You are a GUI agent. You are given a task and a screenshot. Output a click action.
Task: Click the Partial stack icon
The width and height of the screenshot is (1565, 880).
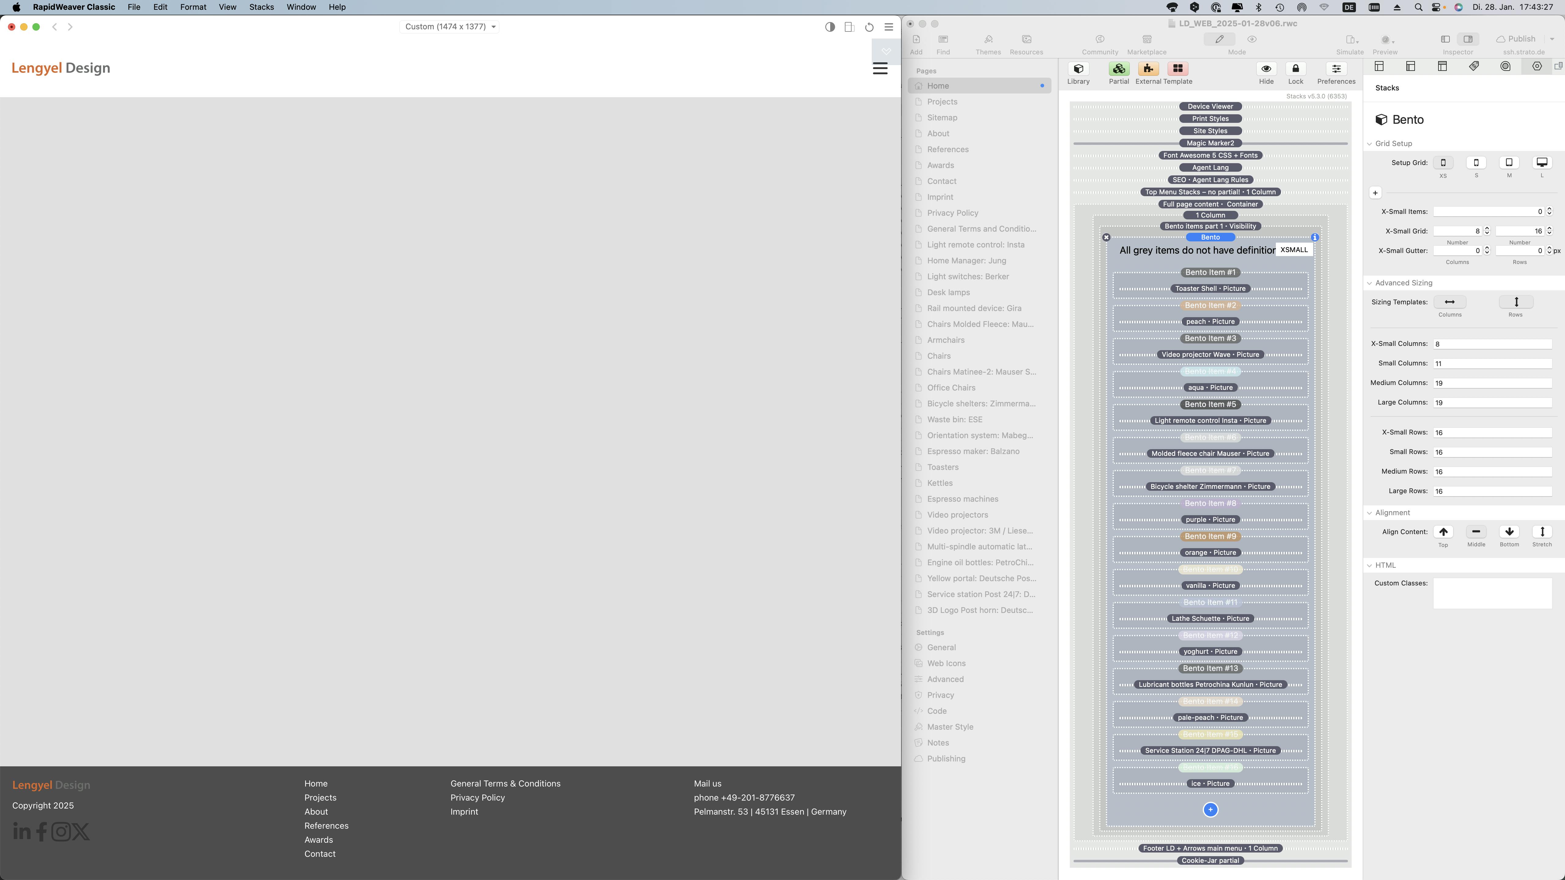tap(1118, 69)
